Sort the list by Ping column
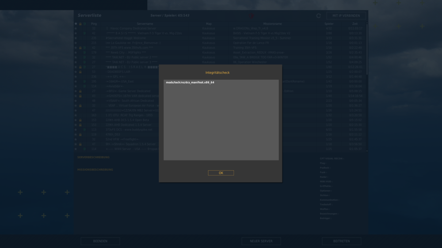442x248 pixels. pos(94,24)
